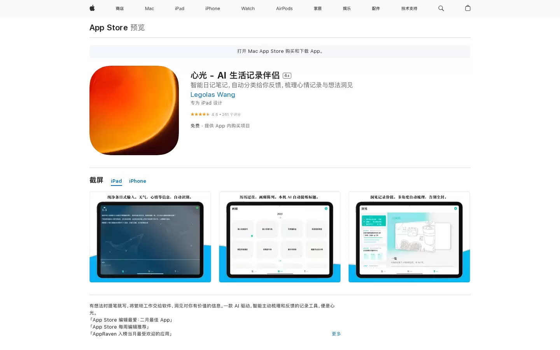
Task: Open the shopping bag icon
Action: pos(468,8)
